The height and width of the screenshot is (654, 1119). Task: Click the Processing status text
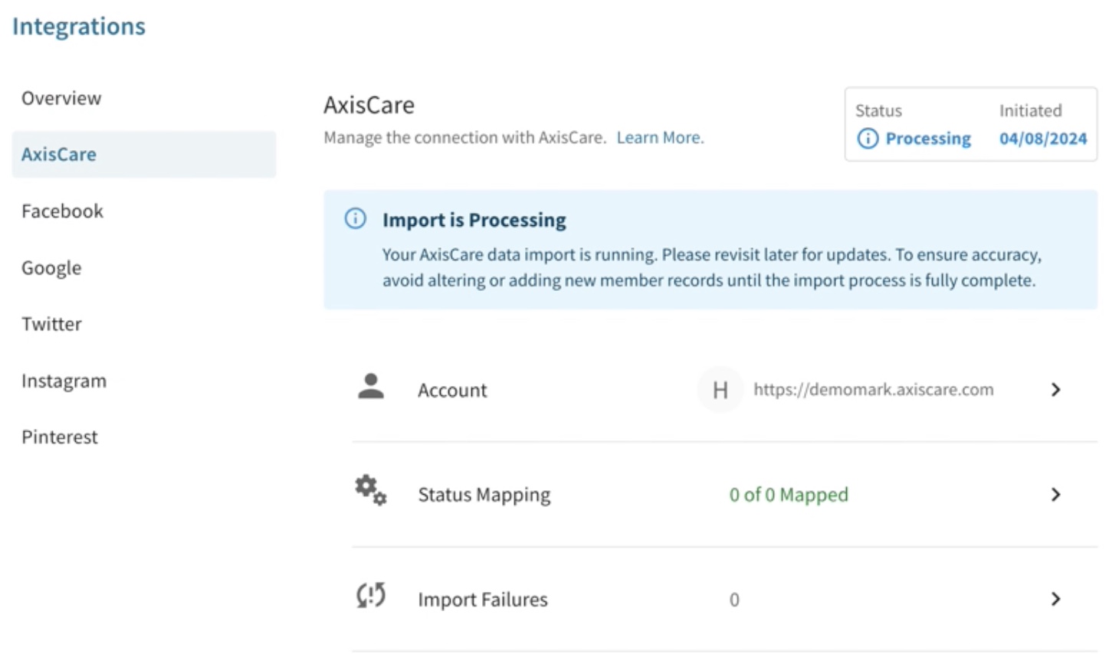[928, 139]
